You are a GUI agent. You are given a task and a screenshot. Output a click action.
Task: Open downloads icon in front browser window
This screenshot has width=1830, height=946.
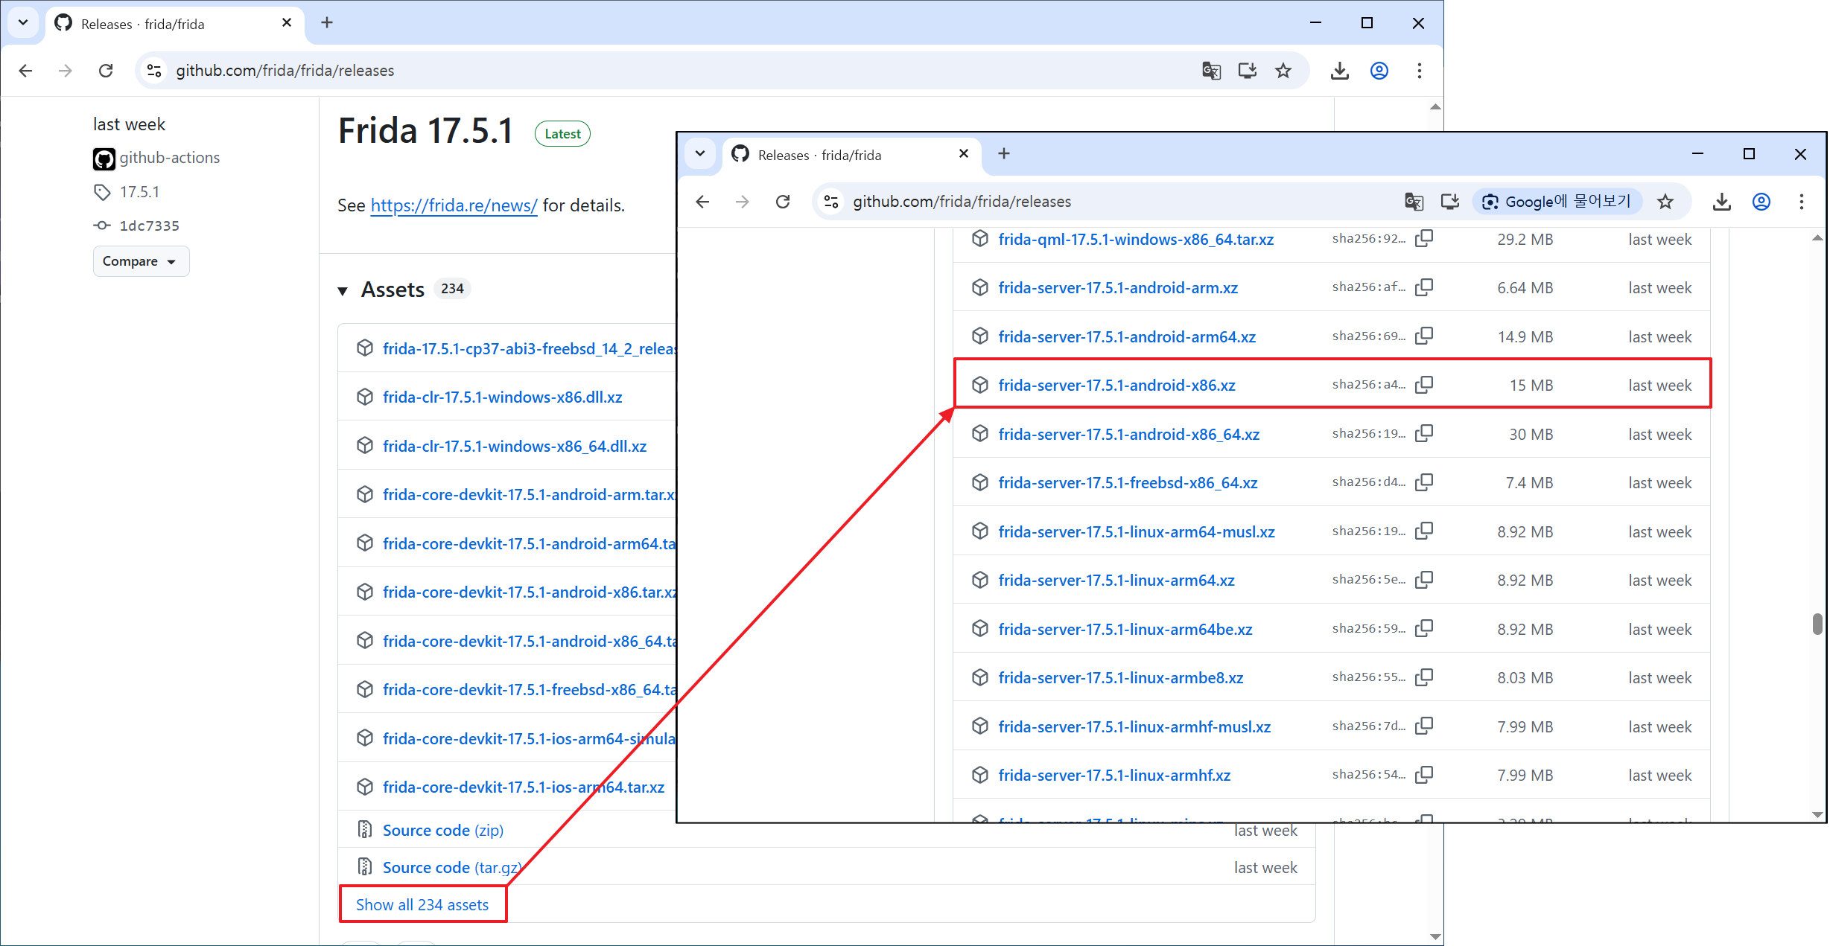pyautogui.click(x=1721, y=202)
